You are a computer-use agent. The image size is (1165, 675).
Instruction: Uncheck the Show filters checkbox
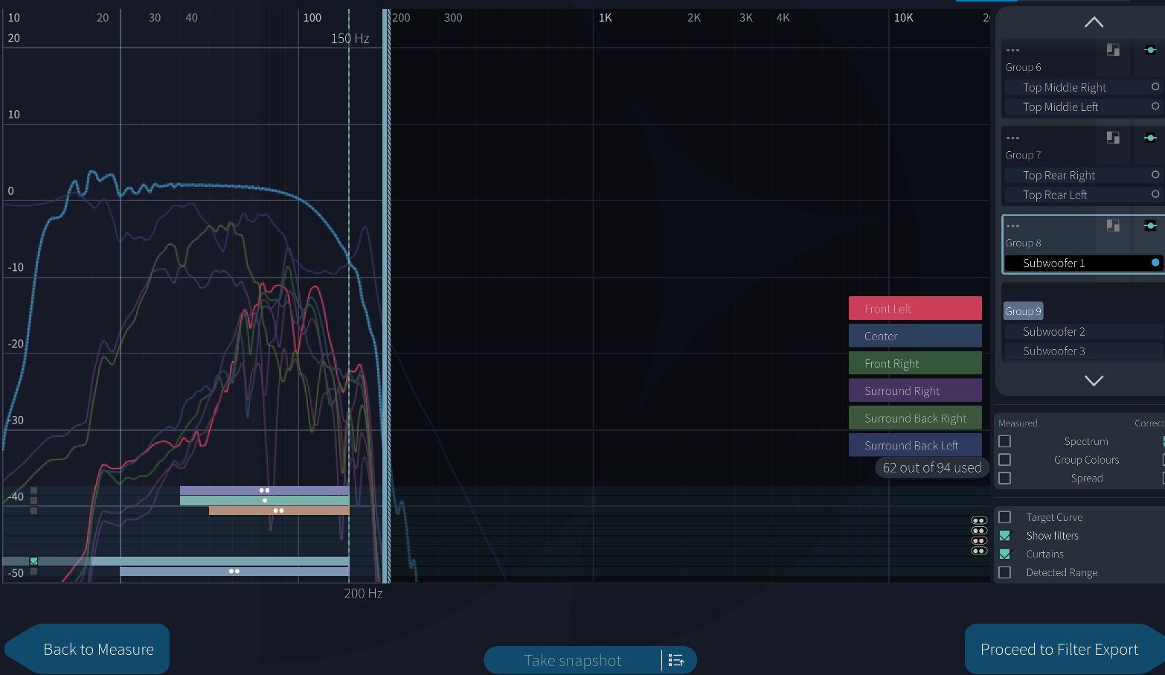click(x=1005, y=536)
